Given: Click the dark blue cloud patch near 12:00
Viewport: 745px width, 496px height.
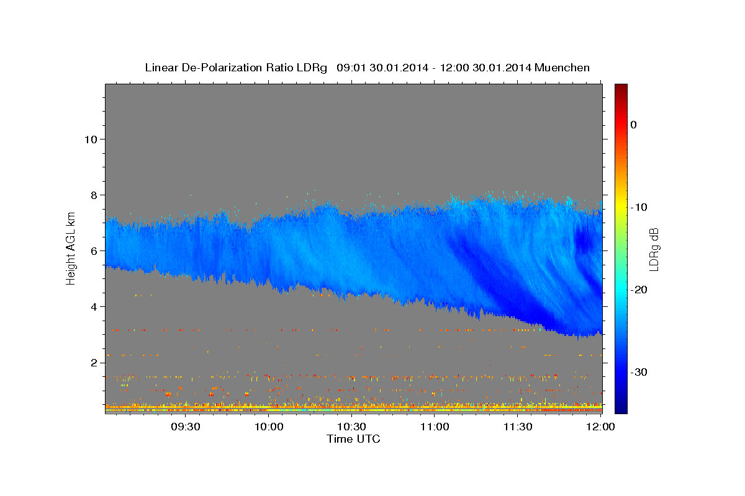Looking at the screenshot, I should coord(585,241).
